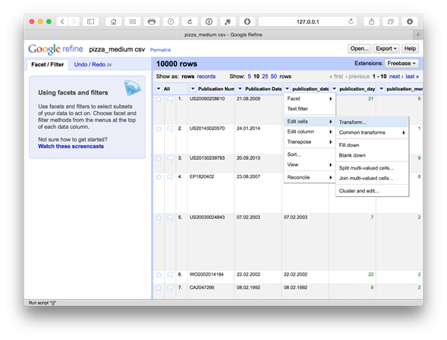Flag row 2 in the table
Screen dimensions: 447x340
click(170, 129)
